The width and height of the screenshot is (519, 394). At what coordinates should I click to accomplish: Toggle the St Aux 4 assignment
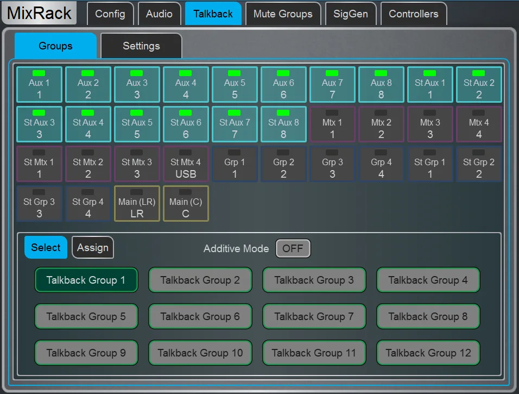[88, 124]
